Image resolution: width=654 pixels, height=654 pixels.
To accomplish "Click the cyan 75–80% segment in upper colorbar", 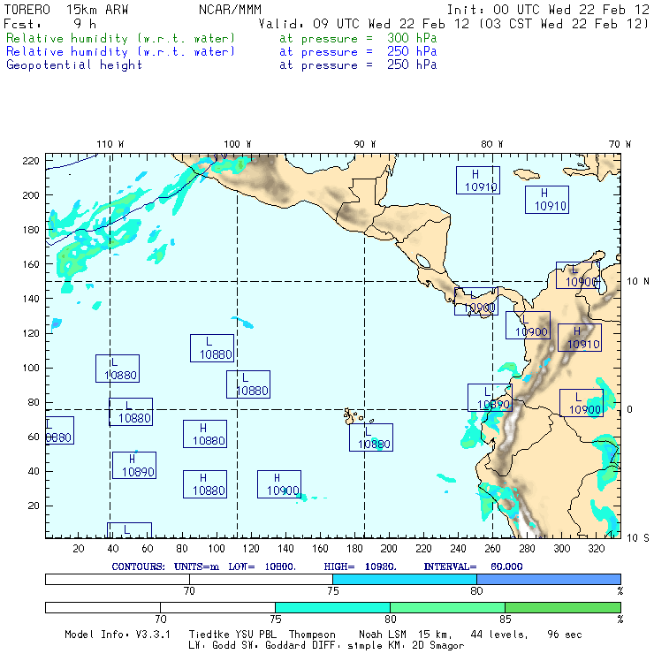I will click(405, 579).
